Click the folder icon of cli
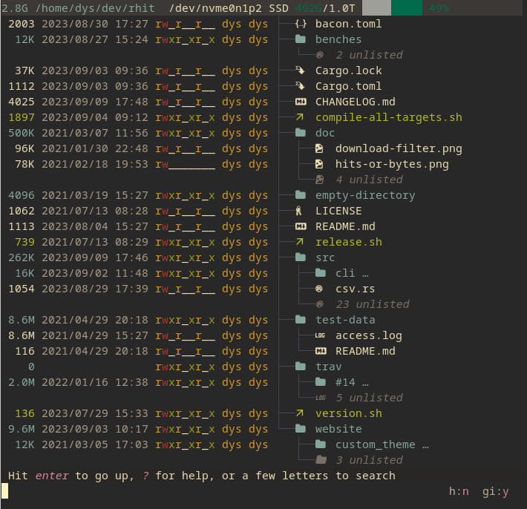Viewport: 527px width, 509px height. click(x=321, y=273)
